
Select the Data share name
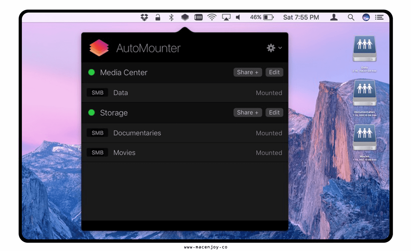[121, 93]
